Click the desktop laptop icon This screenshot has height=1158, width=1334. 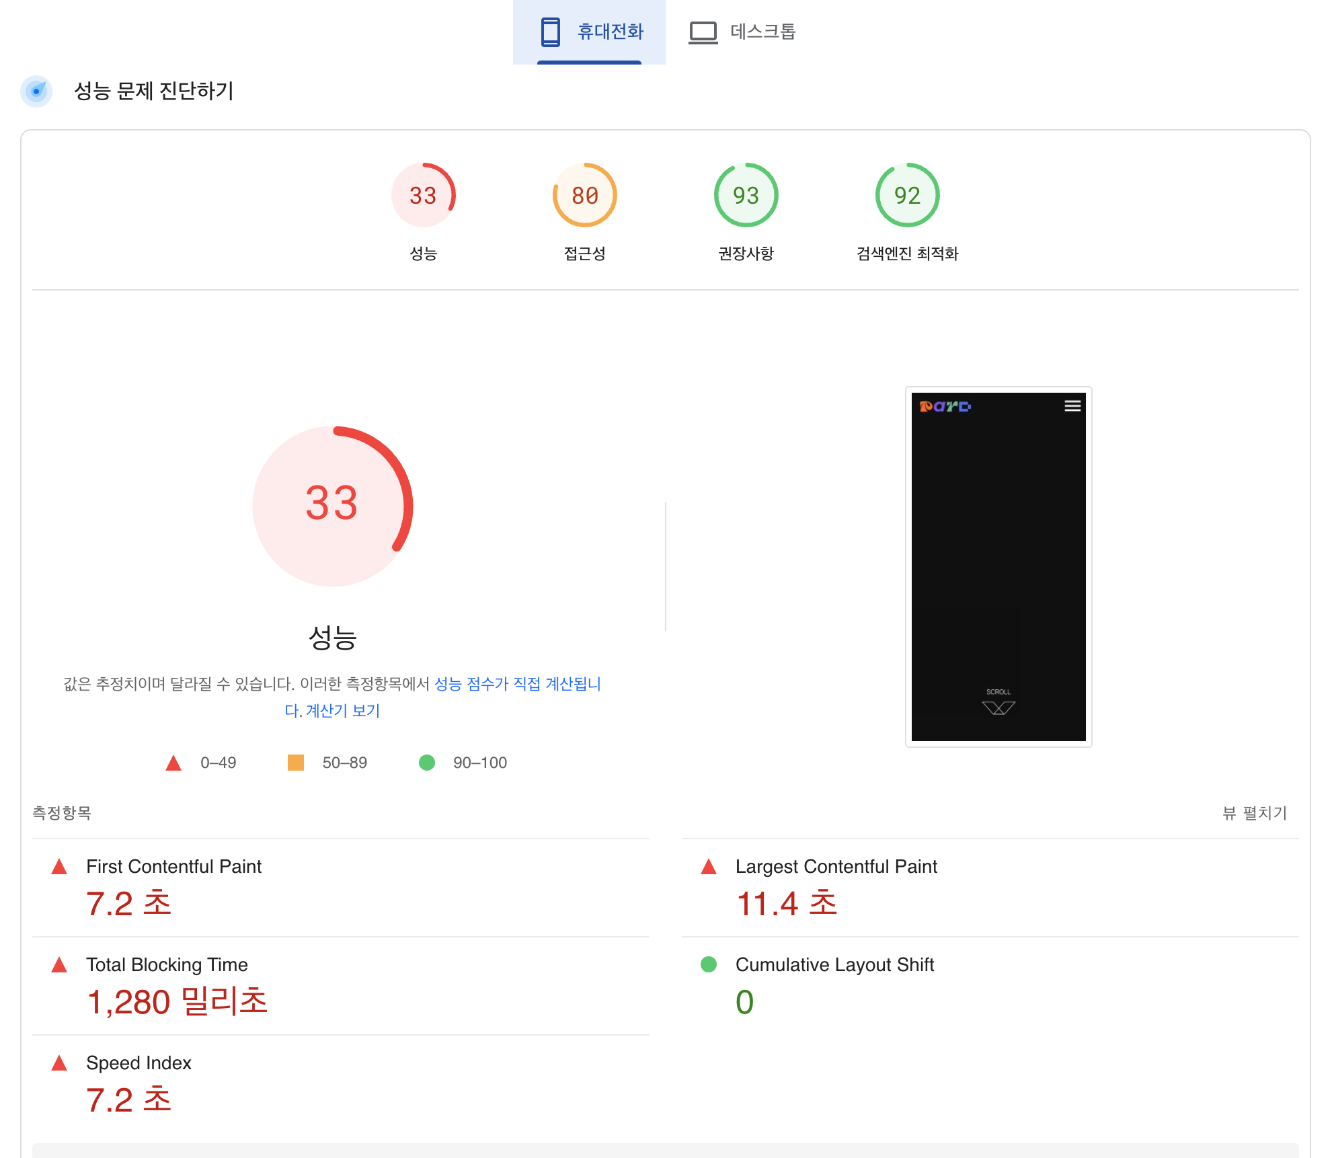coord(703,32)
